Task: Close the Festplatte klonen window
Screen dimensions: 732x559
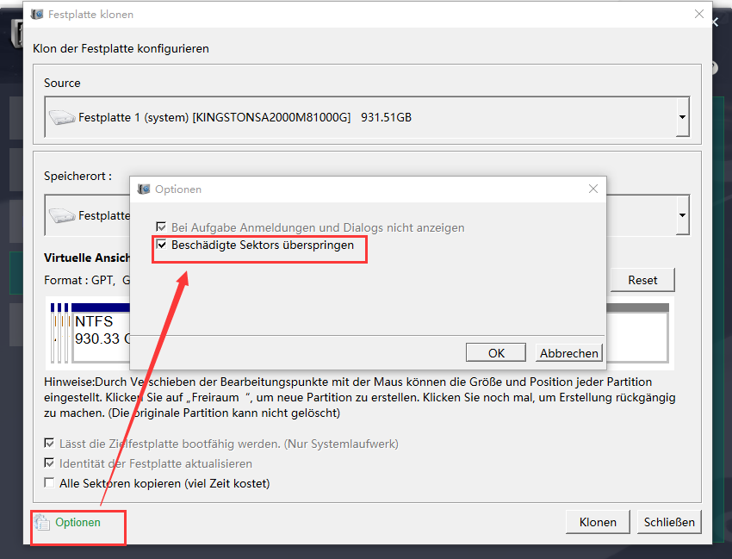Action: point(699,14)
